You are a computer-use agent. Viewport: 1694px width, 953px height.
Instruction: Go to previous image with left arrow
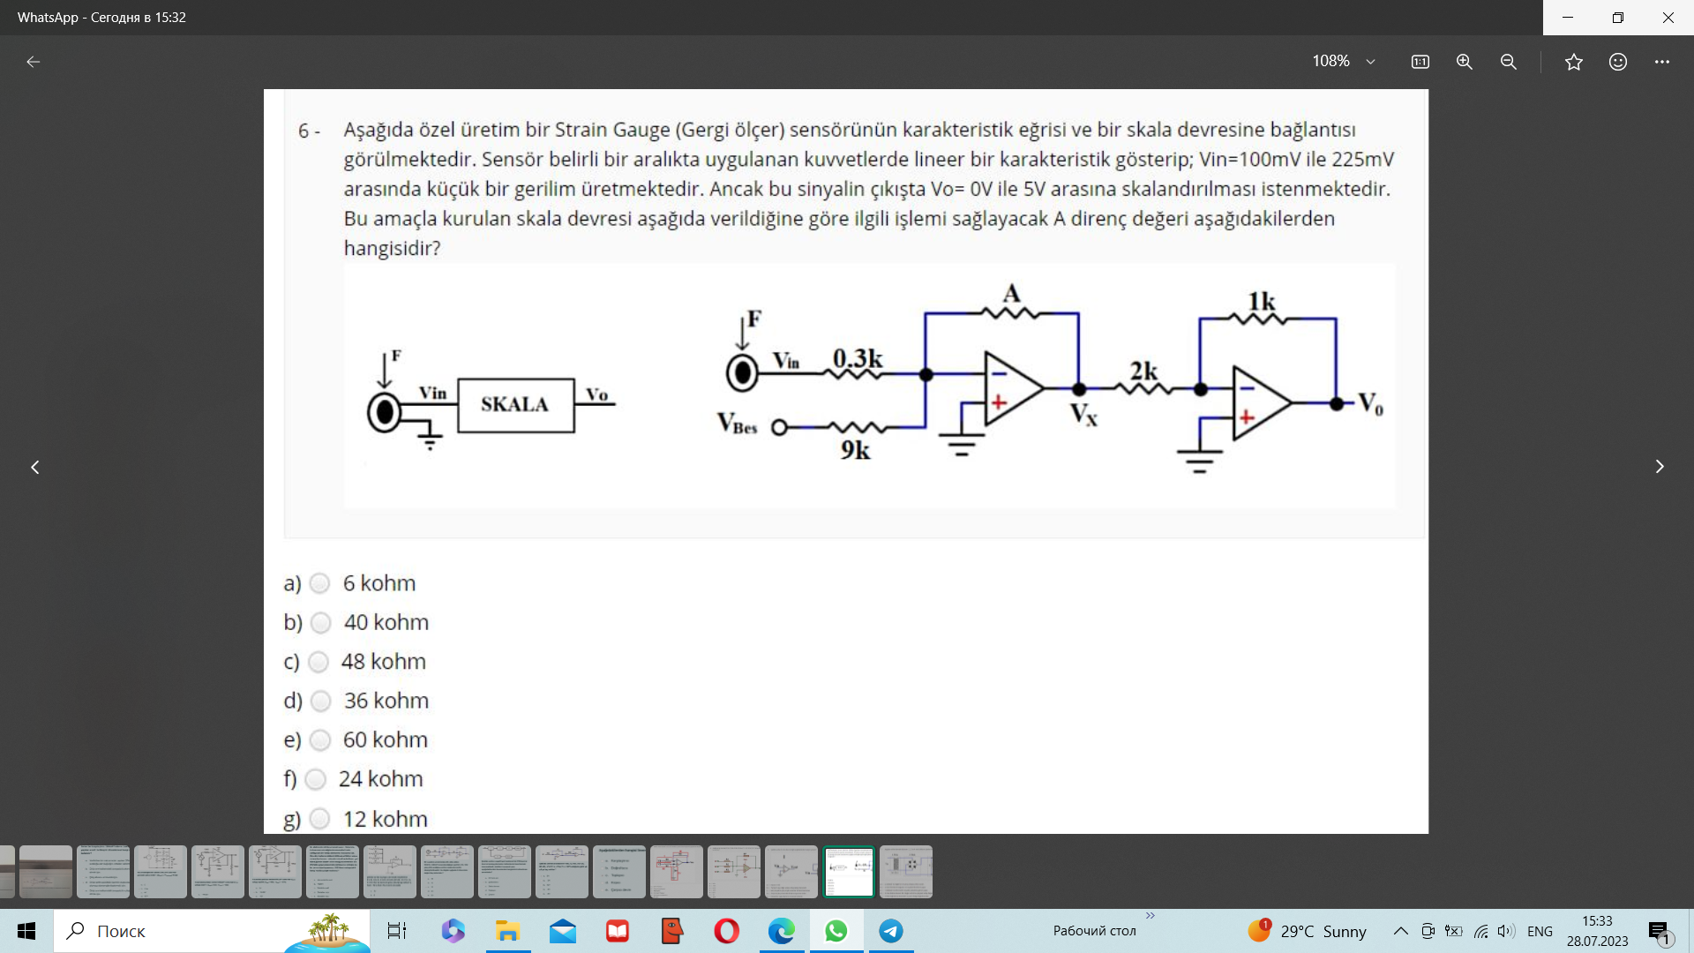click(35, 467)
